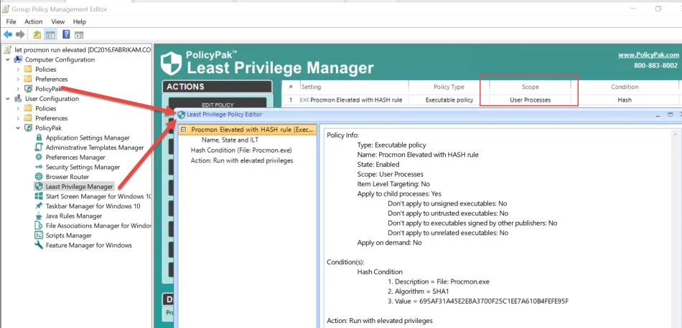
Task: Collapse the Computer Configuration node
Action: coord(8,59)
